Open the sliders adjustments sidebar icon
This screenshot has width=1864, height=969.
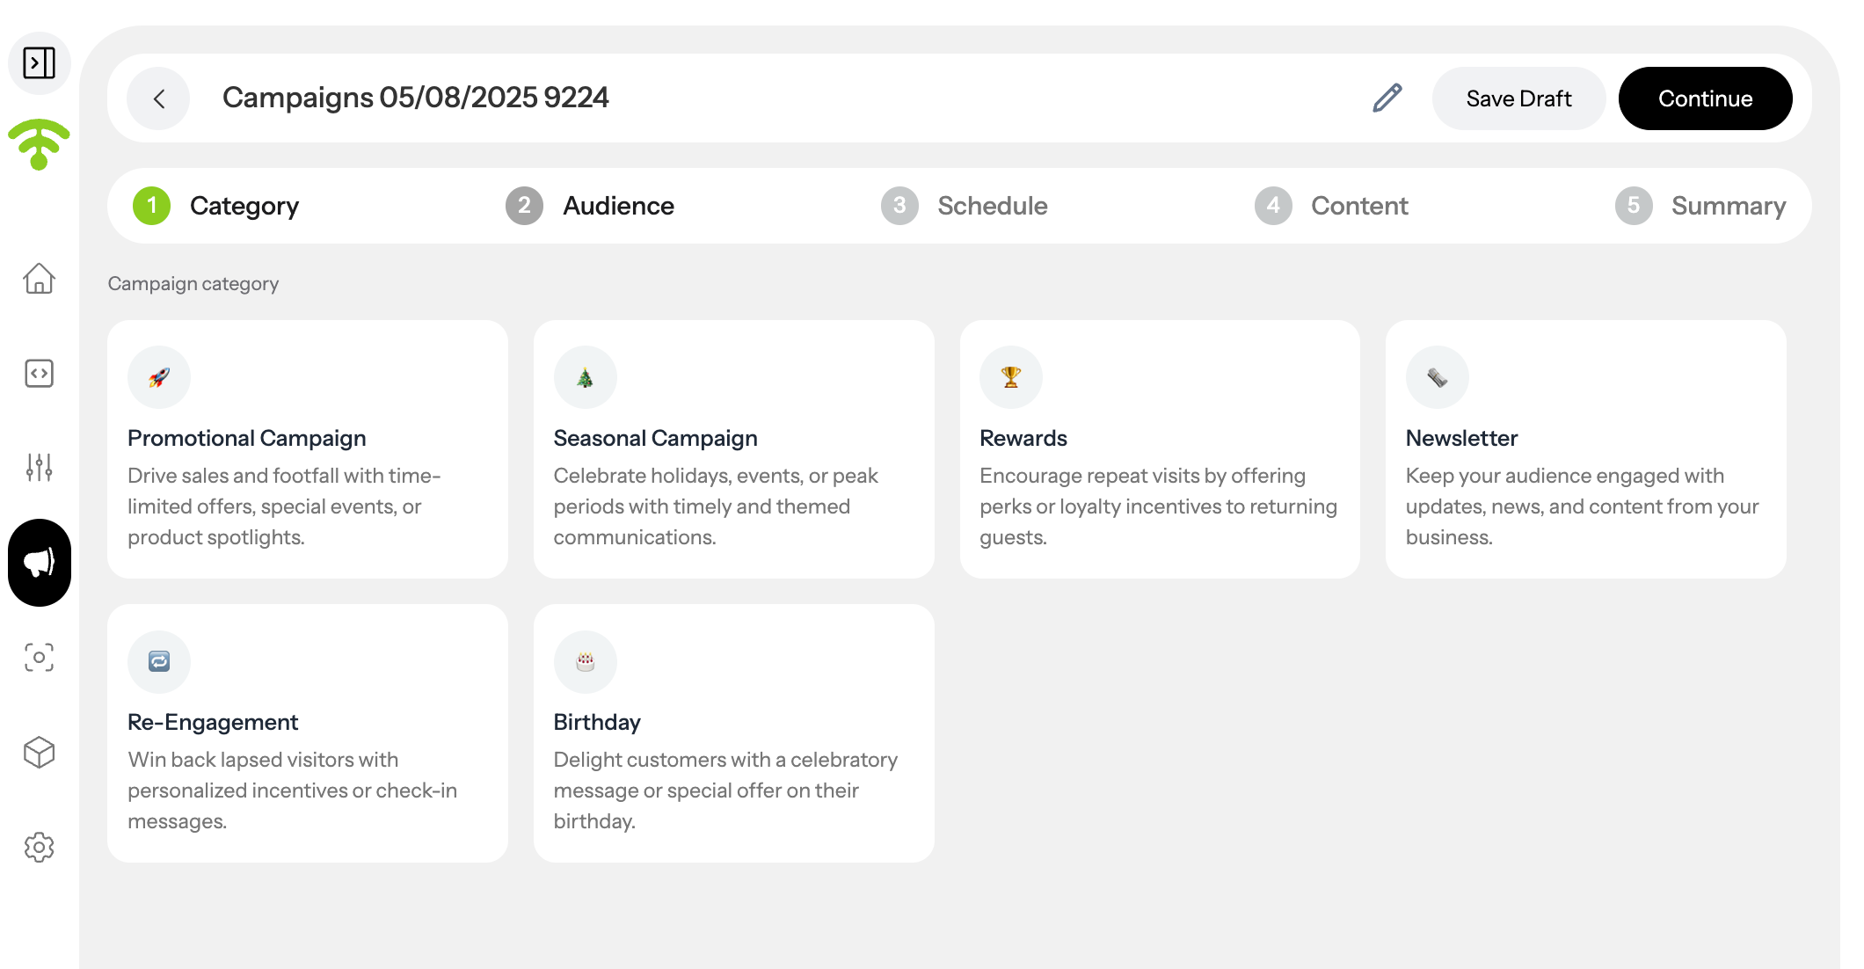[x=39, y=468]
